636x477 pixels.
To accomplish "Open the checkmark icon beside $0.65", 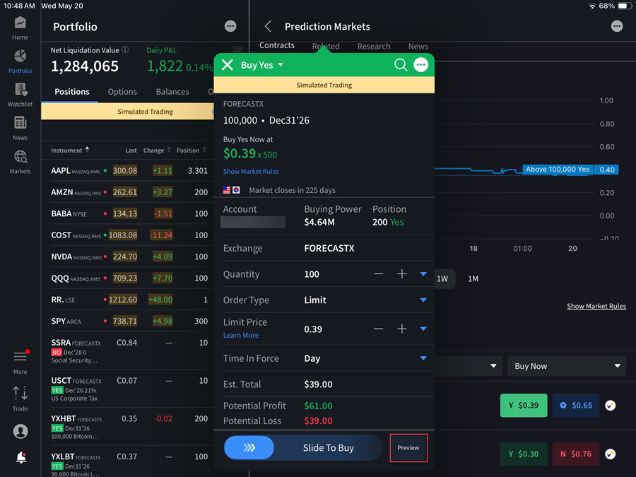I will tap(611, 405).
